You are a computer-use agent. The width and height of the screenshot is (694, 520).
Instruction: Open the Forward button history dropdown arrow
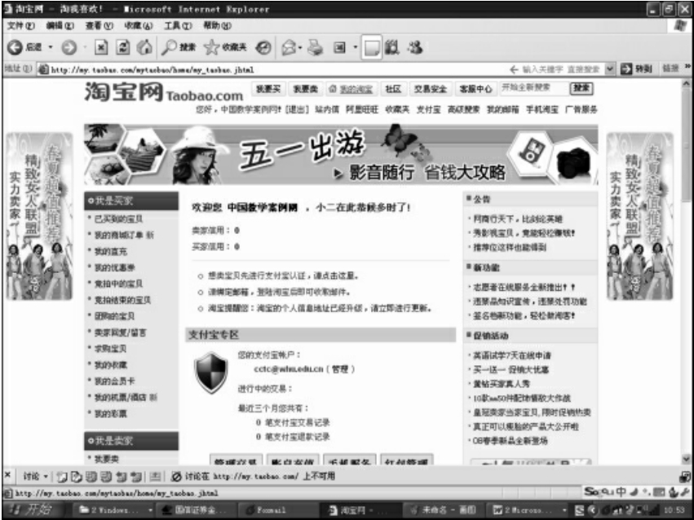click(86, 47)
